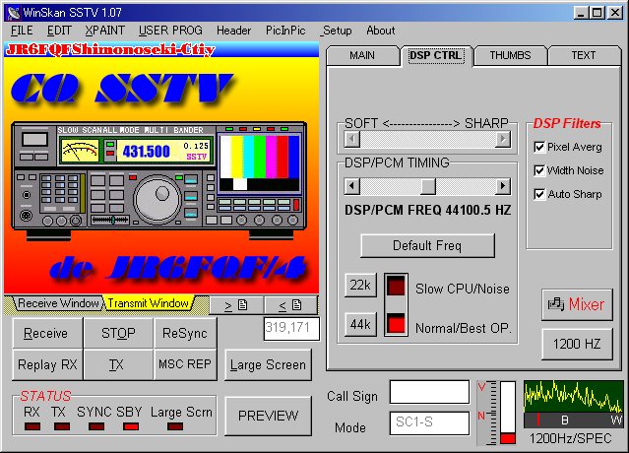Click the TX button

[118, 364]
